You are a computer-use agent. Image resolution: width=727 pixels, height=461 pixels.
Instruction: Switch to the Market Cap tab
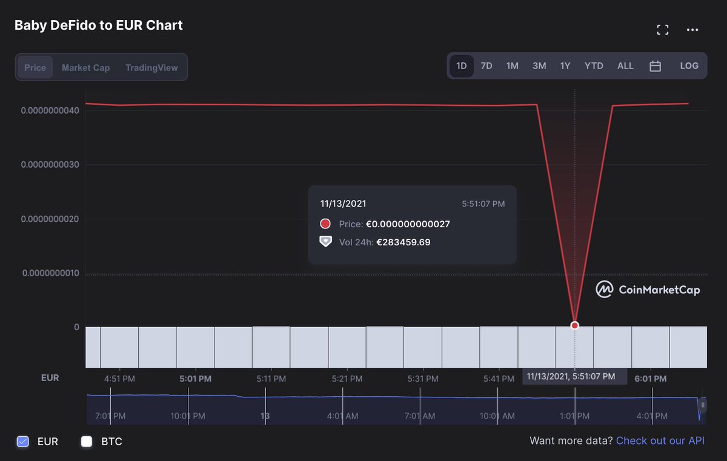(x=85, y=67)
